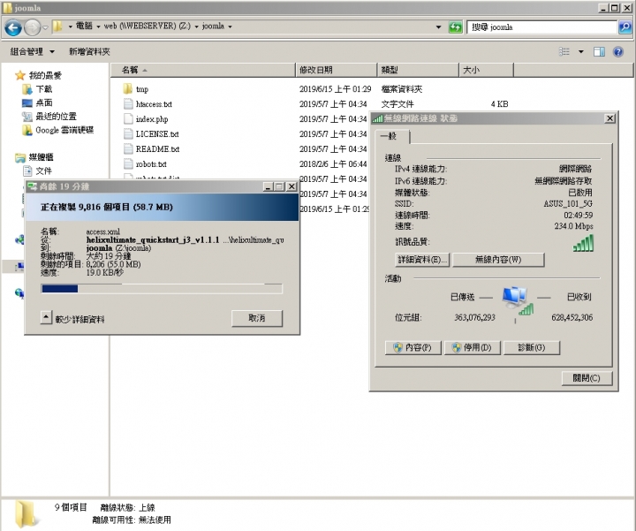636x531 pixels.
Task: Click the network activity computers icon
Action: (x=517, y=301)
